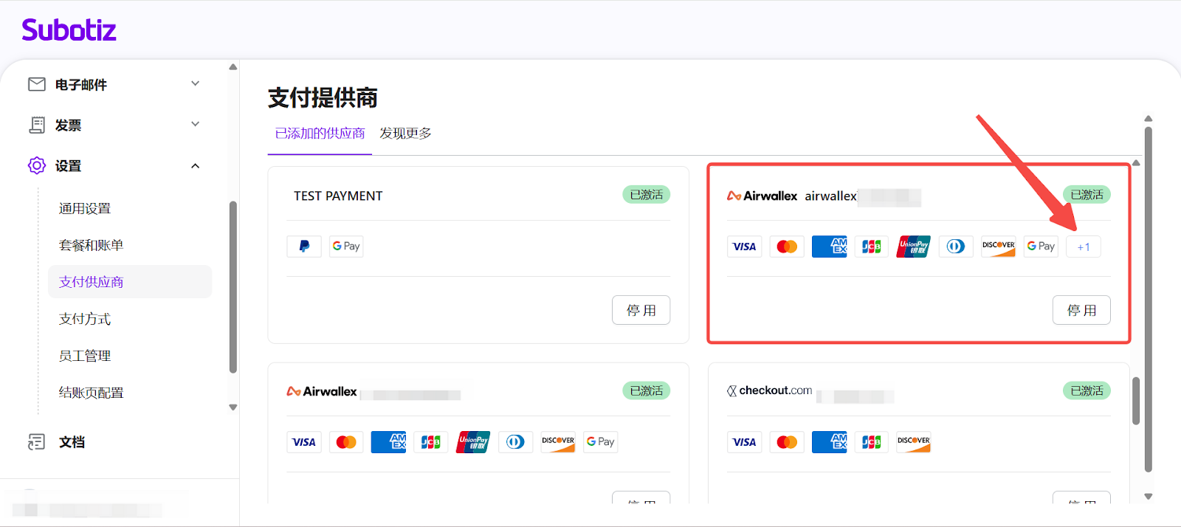Screen dimensions: 1181x527
Task: Click the Discover icon in checkout.com card
Action: coord(914,442)
